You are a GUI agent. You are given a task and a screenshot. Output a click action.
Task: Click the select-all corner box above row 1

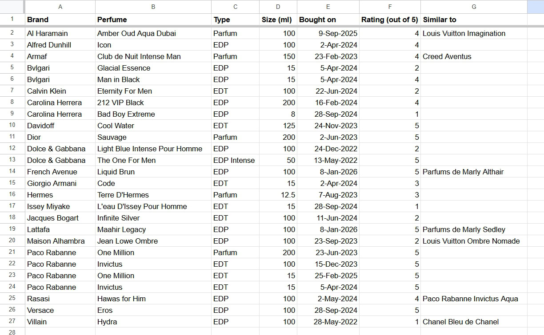point(12,7)
